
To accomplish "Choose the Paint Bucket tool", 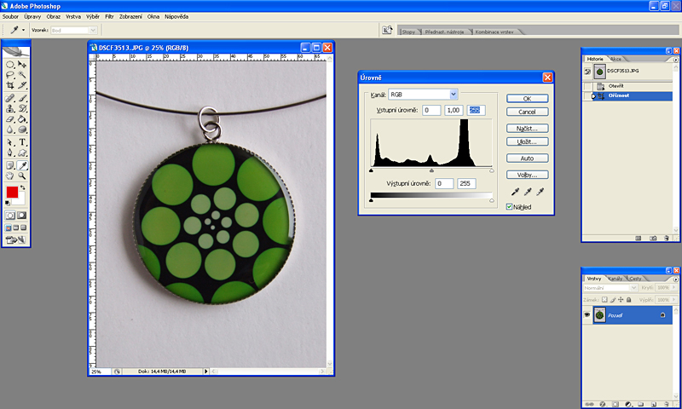I will coord(23,119).
